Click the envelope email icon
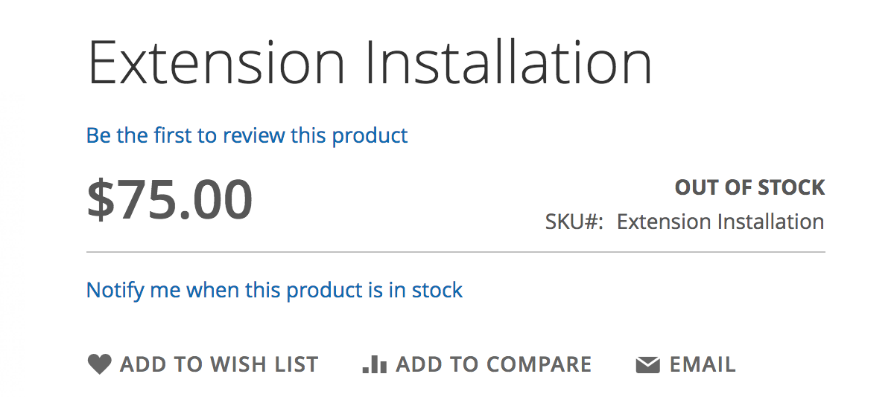This screenshot has width=894, height=397. 647,365
